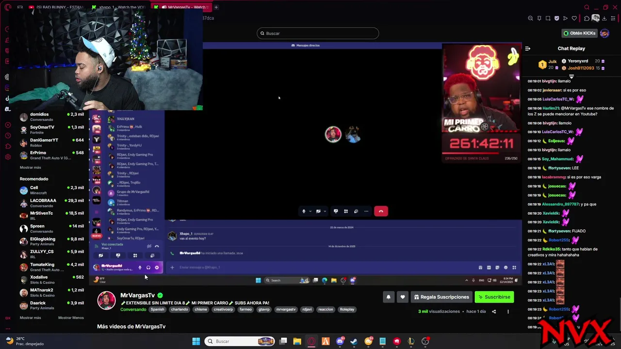The height and width of the screenshot is (349, 621).
Task: Click the browser bookmark heart icon
Action: tap(574, 18)
